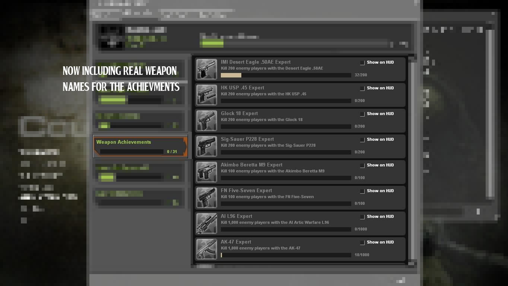Open the Weapon Achievements category
The image size is (508, 286).
(140, 146)
